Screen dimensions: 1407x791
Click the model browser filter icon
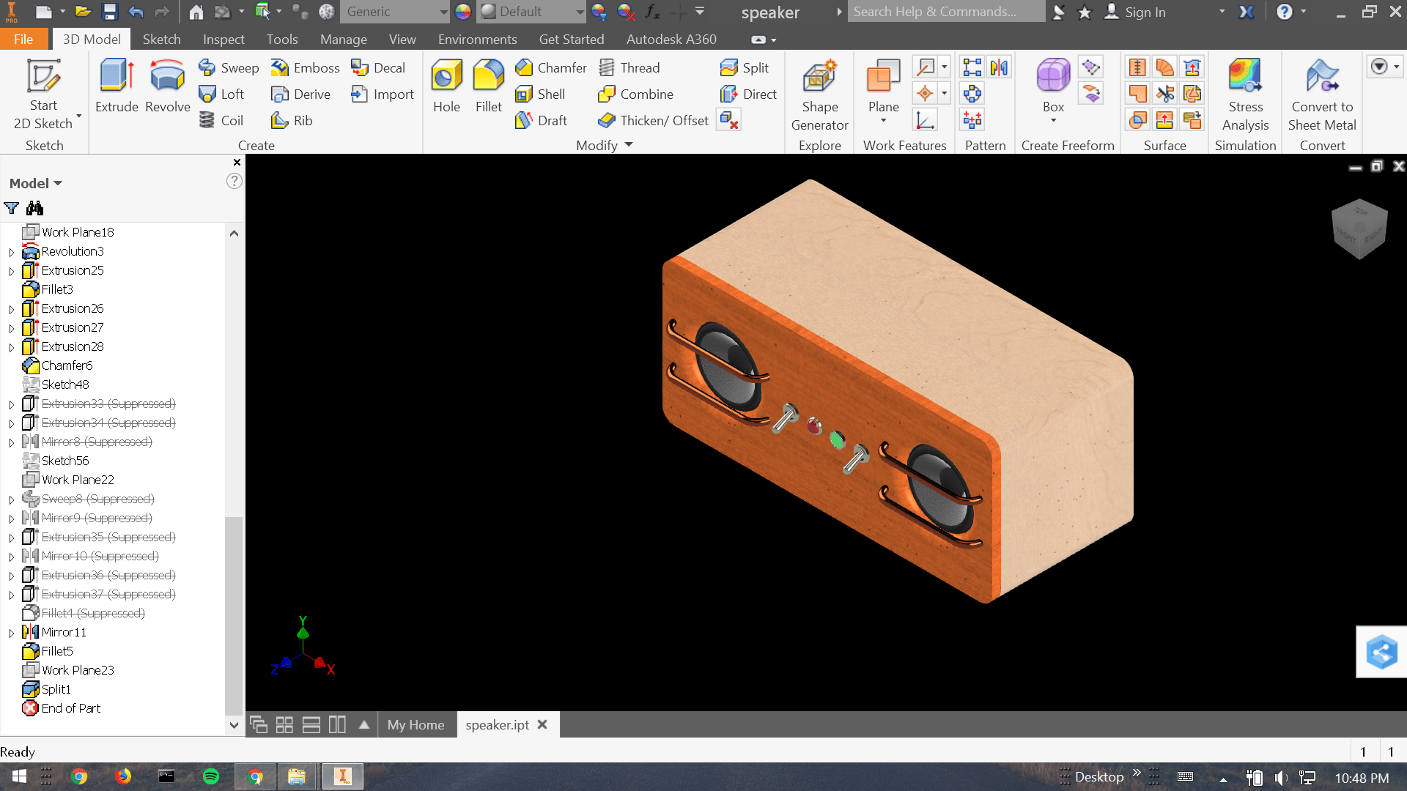(12, 208)
